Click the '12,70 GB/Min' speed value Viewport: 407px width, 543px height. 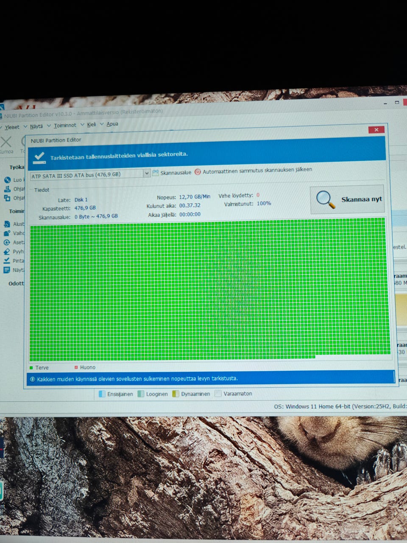pos(195,197)
